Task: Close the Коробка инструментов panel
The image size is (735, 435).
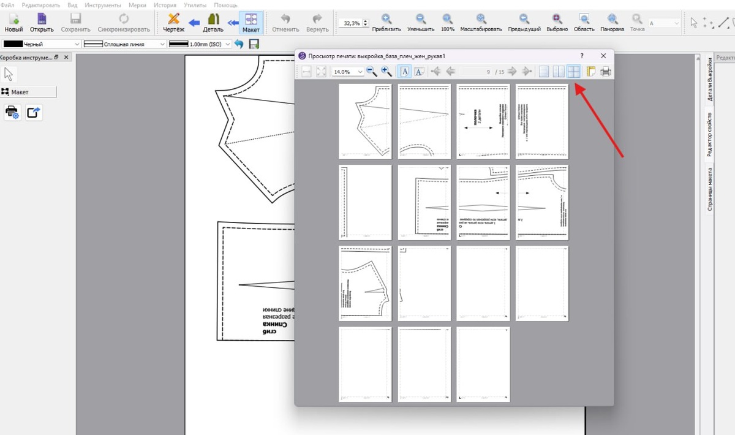Action: [x=66, y=57]
